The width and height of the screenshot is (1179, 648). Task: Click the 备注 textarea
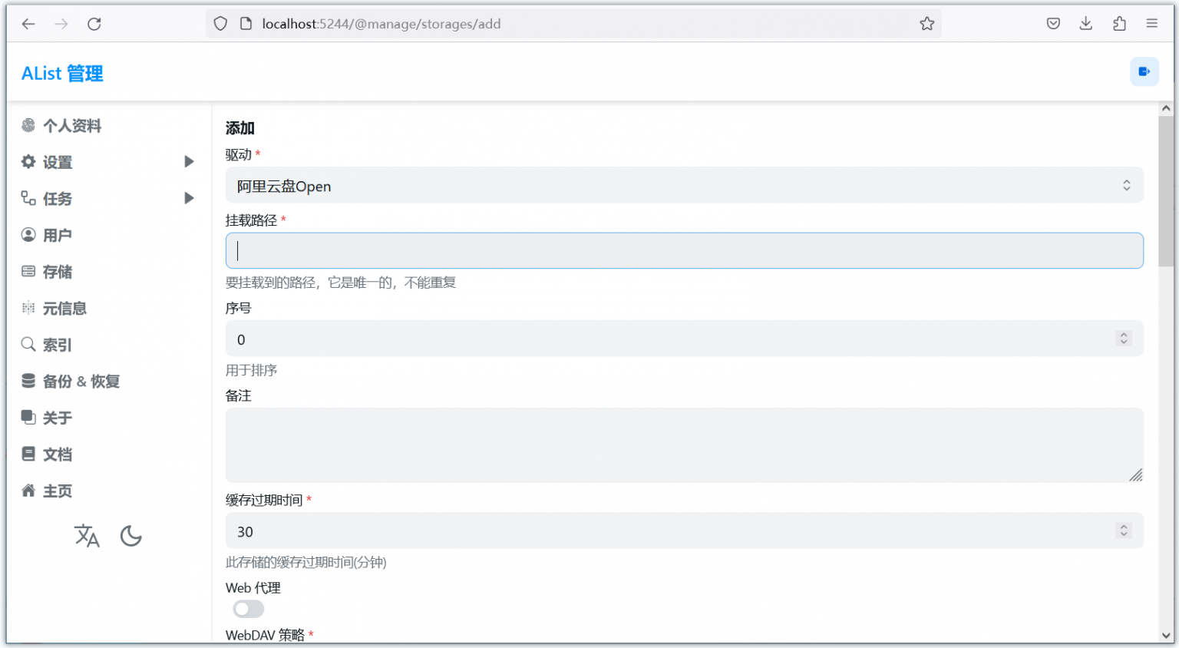[683, 445]
